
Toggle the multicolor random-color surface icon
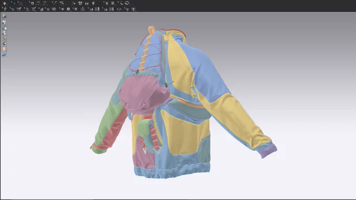[x=4, y=38]
